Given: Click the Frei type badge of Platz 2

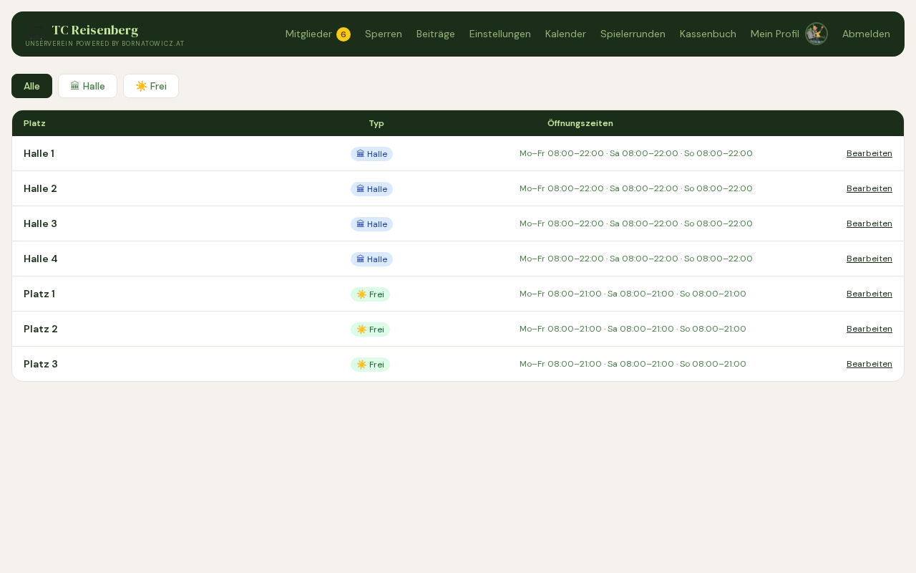Looking at the screenshot, I should pyautogui.click(x=370, y=329).
